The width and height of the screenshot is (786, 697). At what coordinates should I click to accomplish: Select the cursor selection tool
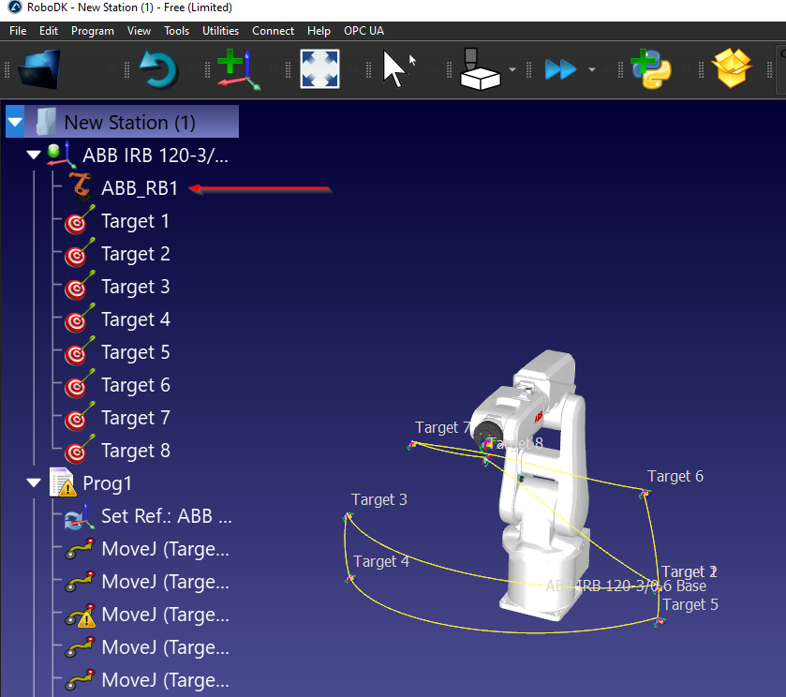click(x=397, y=69)
